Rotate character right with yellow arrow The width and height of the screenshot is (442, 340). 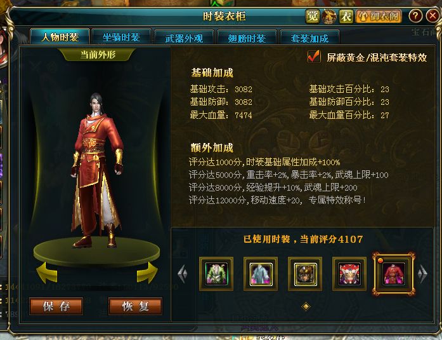click(147, 273)
